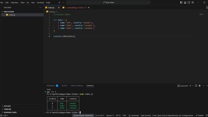Open the Selection menu
The height and width of the screenshot is (117, 208).
14,3
